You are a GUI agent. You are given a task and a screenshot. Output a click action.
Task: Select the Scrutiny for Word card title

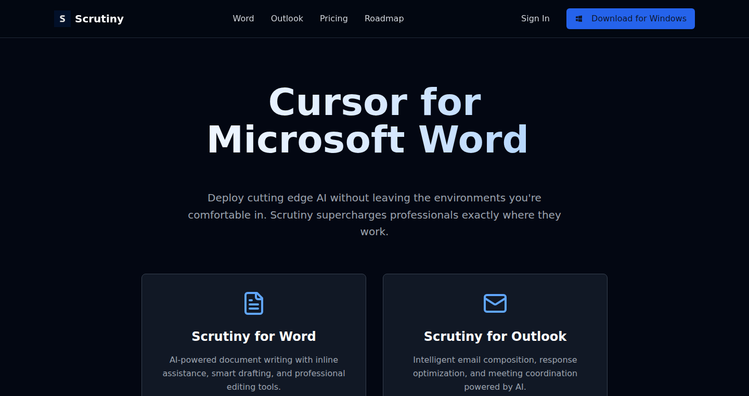coord(254,336)
